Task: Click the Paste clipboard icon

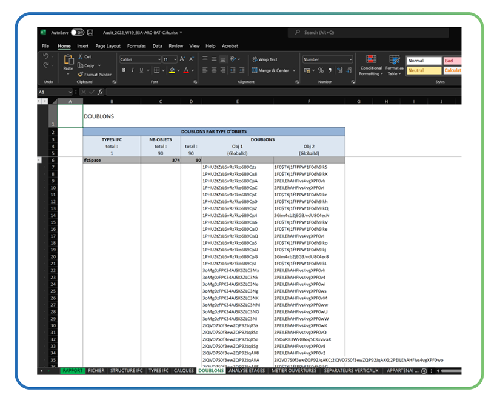Action: coord(68,59)
